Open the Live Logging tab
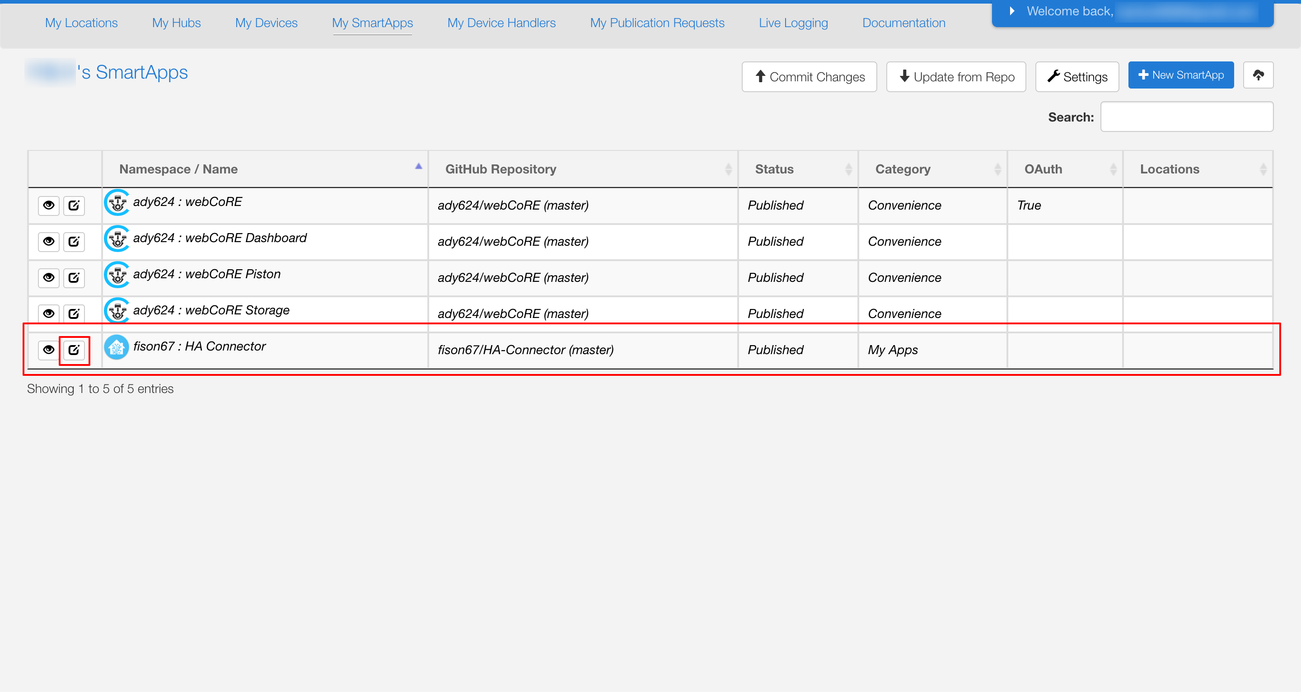This screenshot has height=692, width=1301. coord(793,23)
